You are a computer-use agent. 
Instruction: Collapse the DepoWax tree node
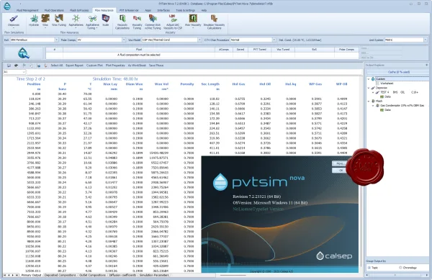[369, 88]
